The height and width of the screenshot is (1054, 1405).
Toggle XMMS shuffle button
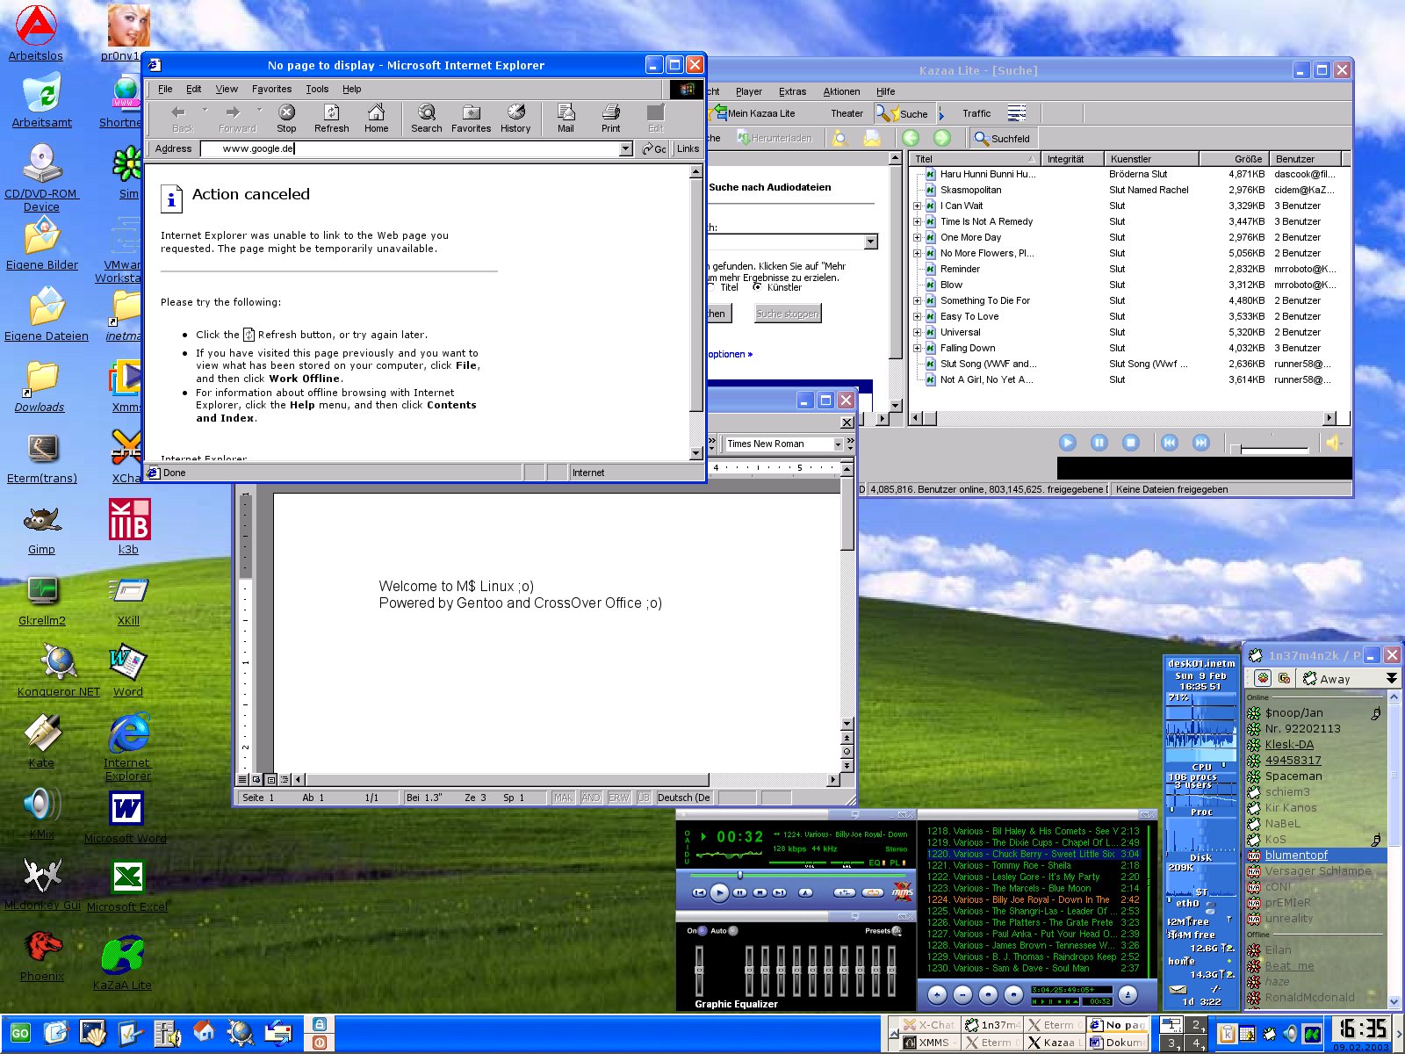coord(844,892)
